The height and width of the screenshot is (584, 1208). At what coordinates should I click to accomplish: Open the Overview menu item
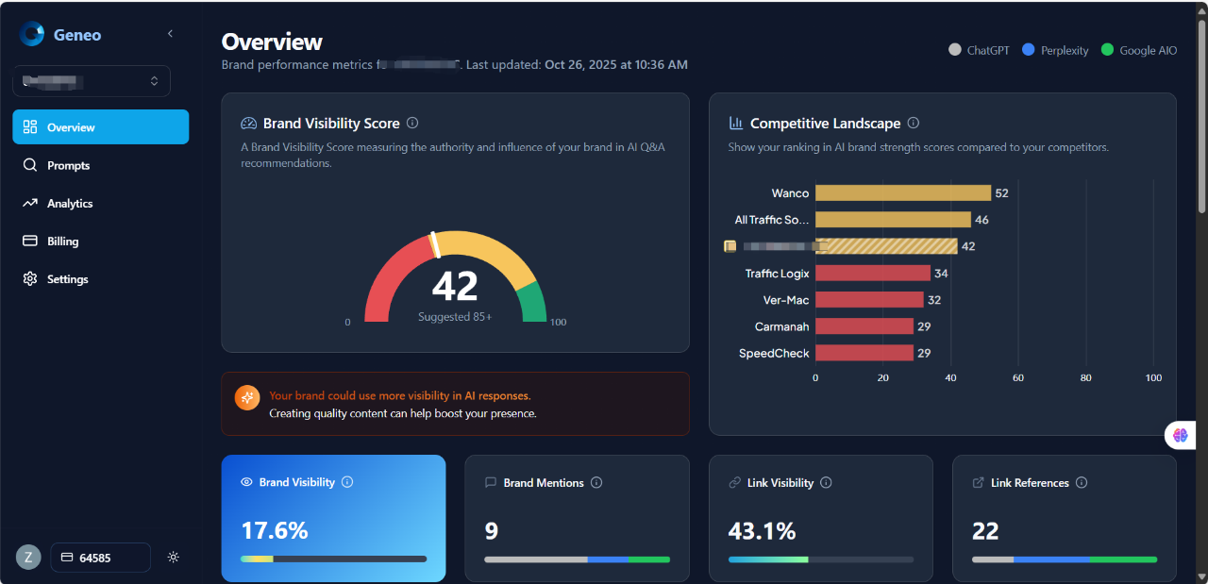(x=100, y=127)
